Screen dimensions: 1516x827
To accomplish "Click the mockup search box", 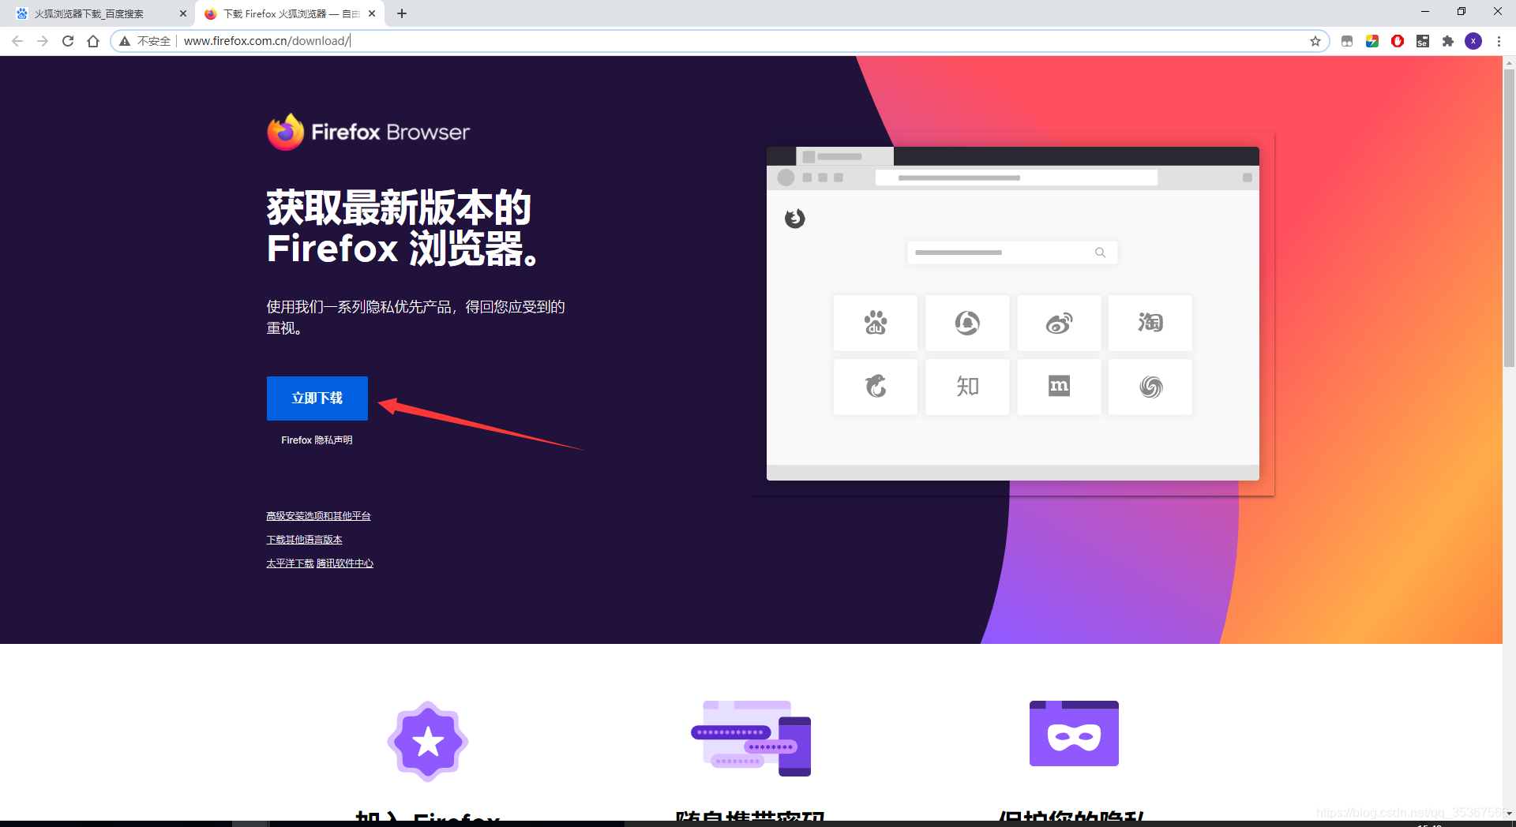I will click(x=1012, y=253).
